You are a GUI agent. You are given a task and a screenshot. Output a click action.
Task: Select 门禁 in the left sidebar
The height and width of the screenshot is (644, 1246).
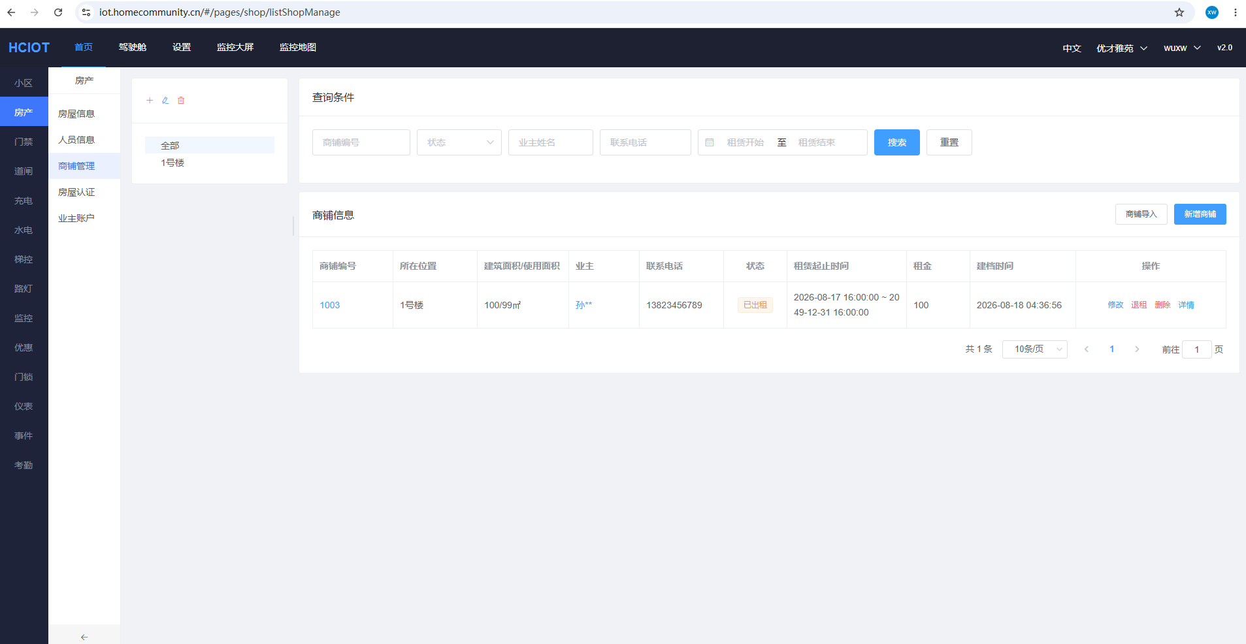tap(24, 142)
